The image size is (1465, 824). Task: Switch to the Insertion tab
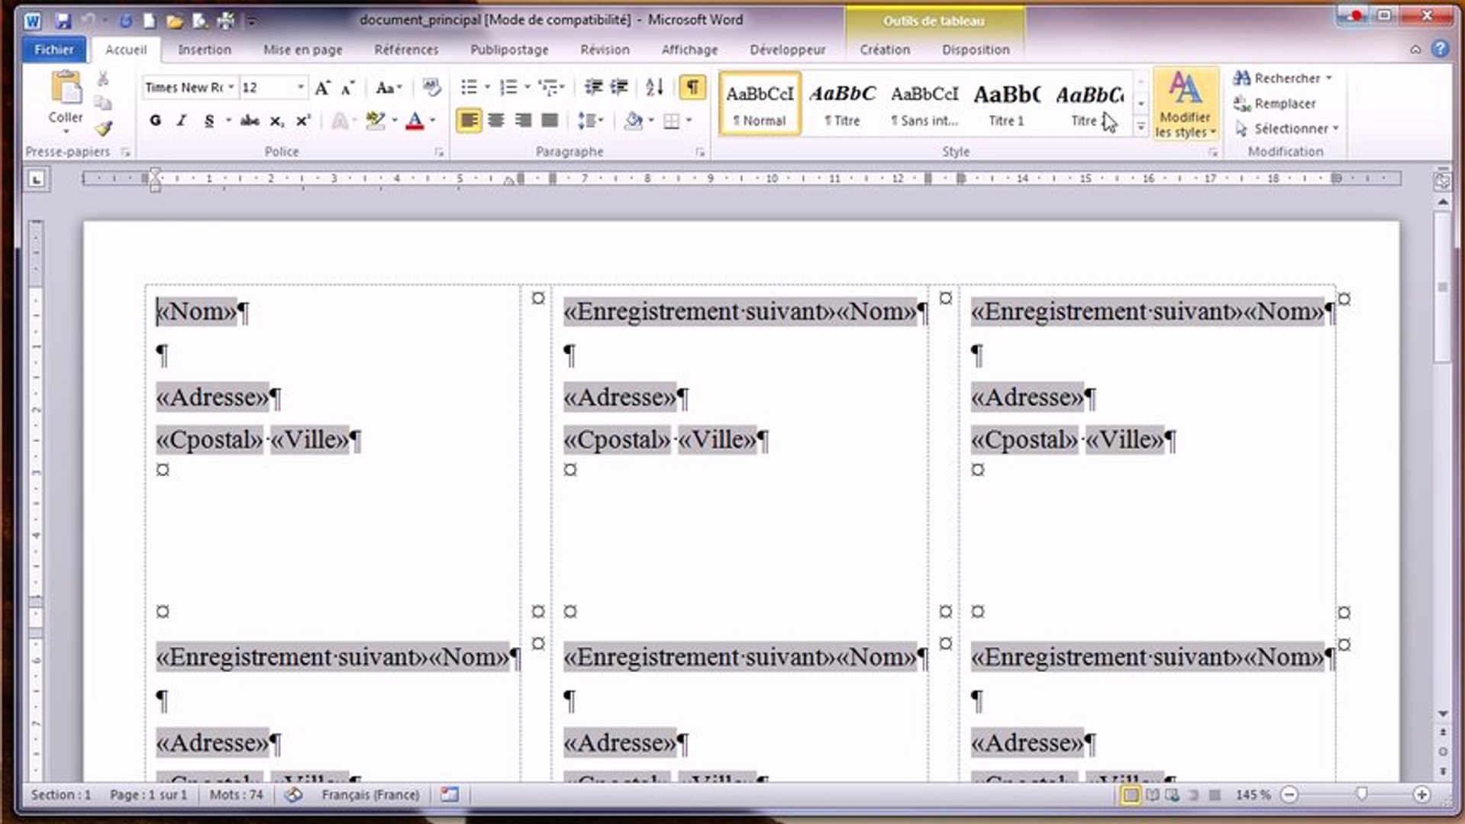(x=205, y=50)
